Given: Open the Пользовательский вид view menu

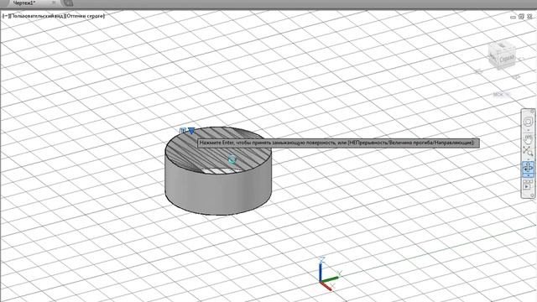Looking at the screenshot, I should click(37, 16).
